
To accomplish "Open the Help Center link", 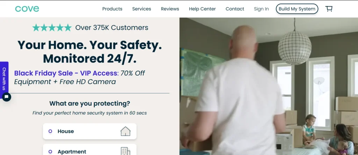I will click(202, 9).
